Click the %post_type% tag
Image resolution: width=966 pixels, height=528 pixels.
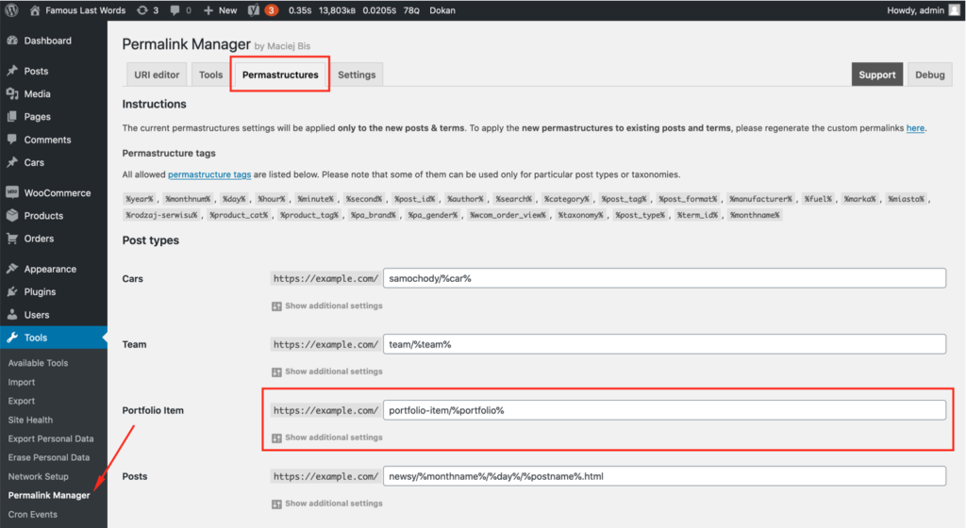(x=641, y=215)
